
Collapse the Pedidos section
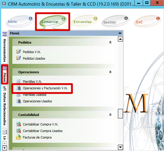pos(110,42)
